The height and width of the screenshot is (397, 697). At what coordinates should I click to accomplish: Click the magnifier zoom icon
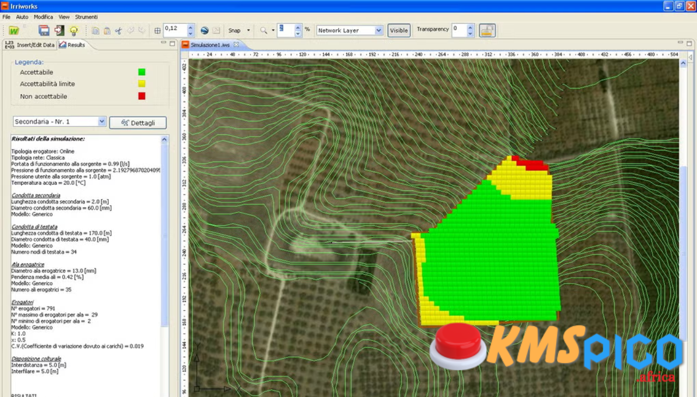(264, 30)
